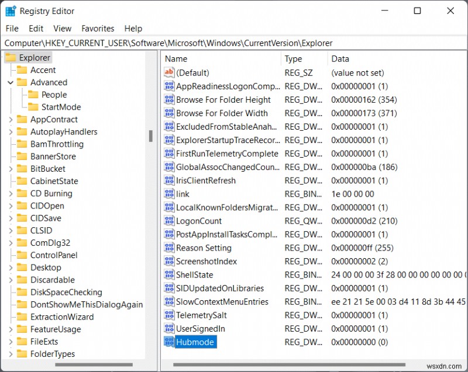Click the AppReadinessLogonComp DWORD icon

click(x=169, y=86)
